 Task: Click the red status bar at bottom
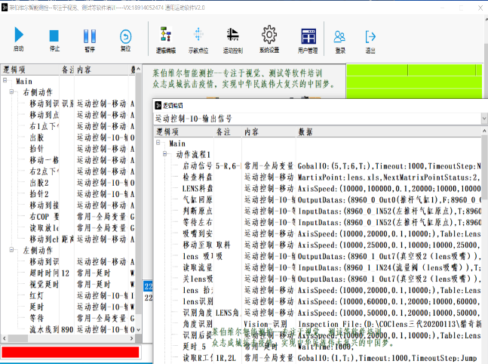point(70,352)
